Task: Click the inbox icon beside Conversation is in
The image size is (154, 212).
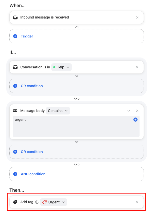Action: click(x=15, y=67)
